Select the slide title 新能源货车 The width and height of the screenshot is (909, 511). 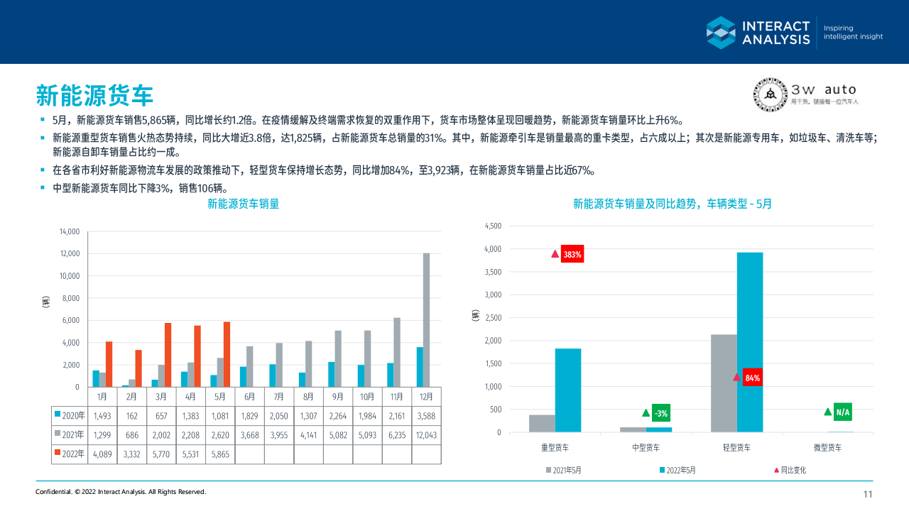[94, 94]
